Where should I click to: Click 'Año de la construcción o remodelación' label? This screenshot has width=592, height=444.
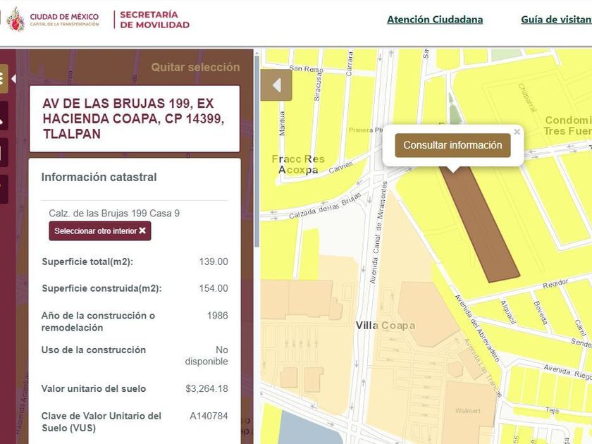(98, 321)
